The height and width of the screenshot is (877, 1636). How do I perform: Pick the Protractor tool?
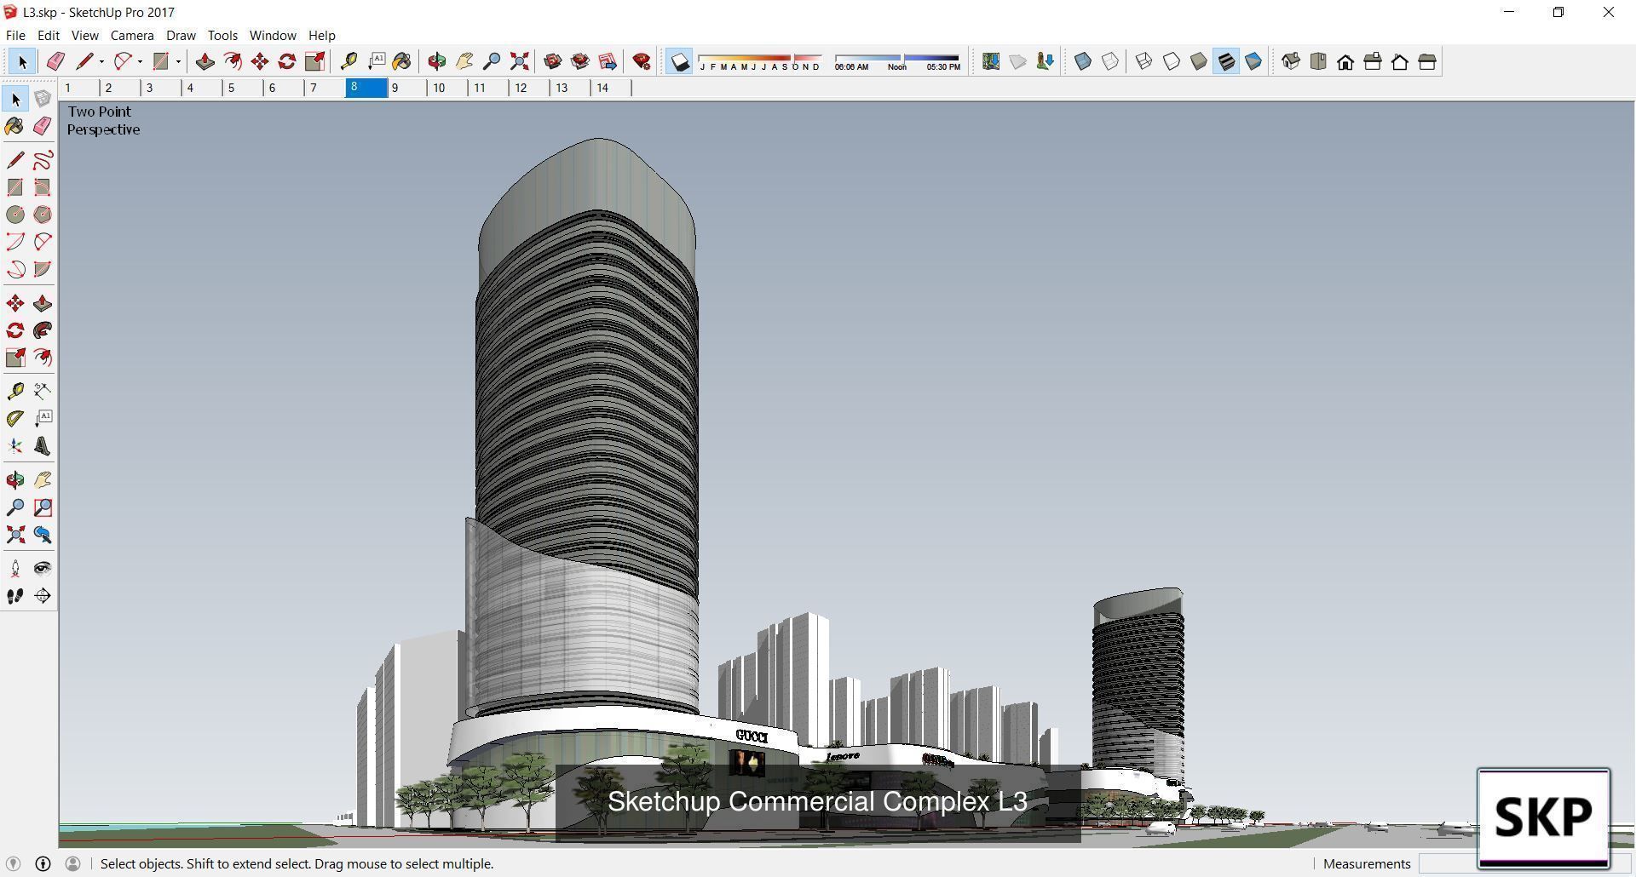(x=15, y=418)
